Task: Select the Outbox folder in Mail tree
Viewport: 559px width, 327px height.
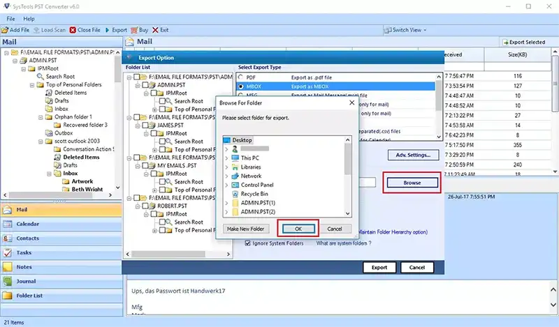Action: pos(64,132)
